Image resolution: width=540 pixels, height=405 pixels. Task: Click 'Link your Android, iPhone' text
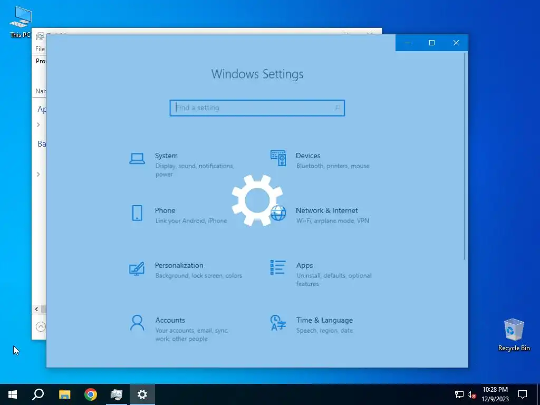(x=191, y=221)
